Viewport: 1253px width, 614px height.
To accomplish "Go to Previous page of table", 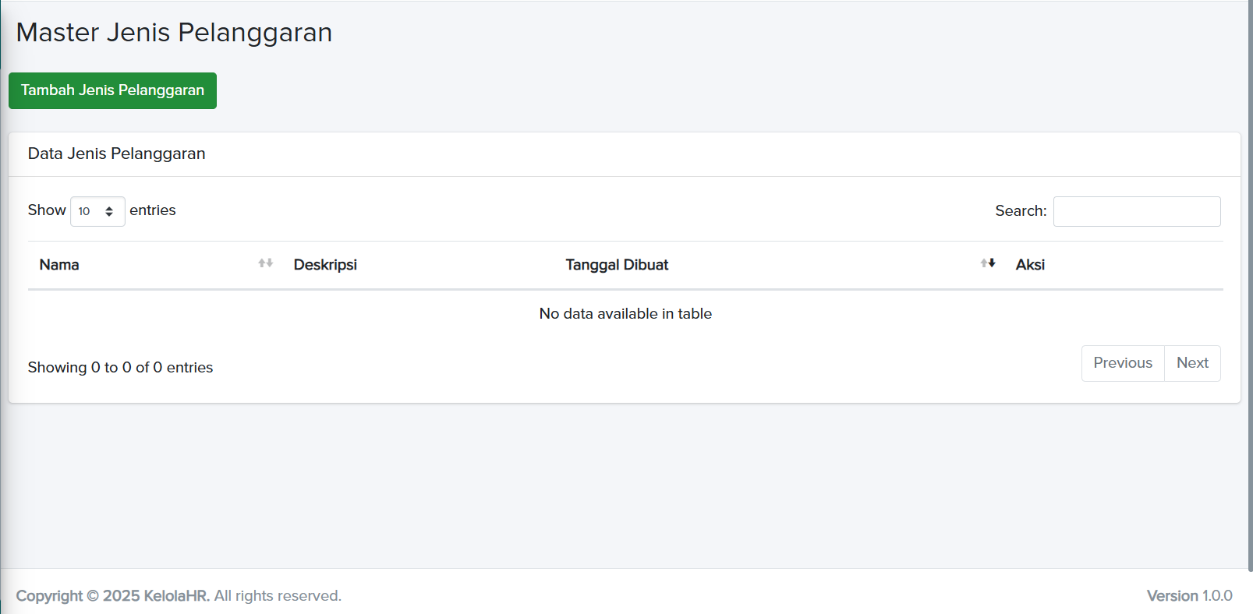I will point(1122,363).
